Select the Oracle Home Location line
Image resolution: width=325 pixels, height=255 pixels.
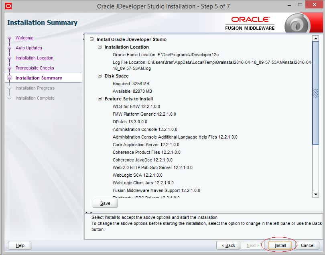pos(166,55)
